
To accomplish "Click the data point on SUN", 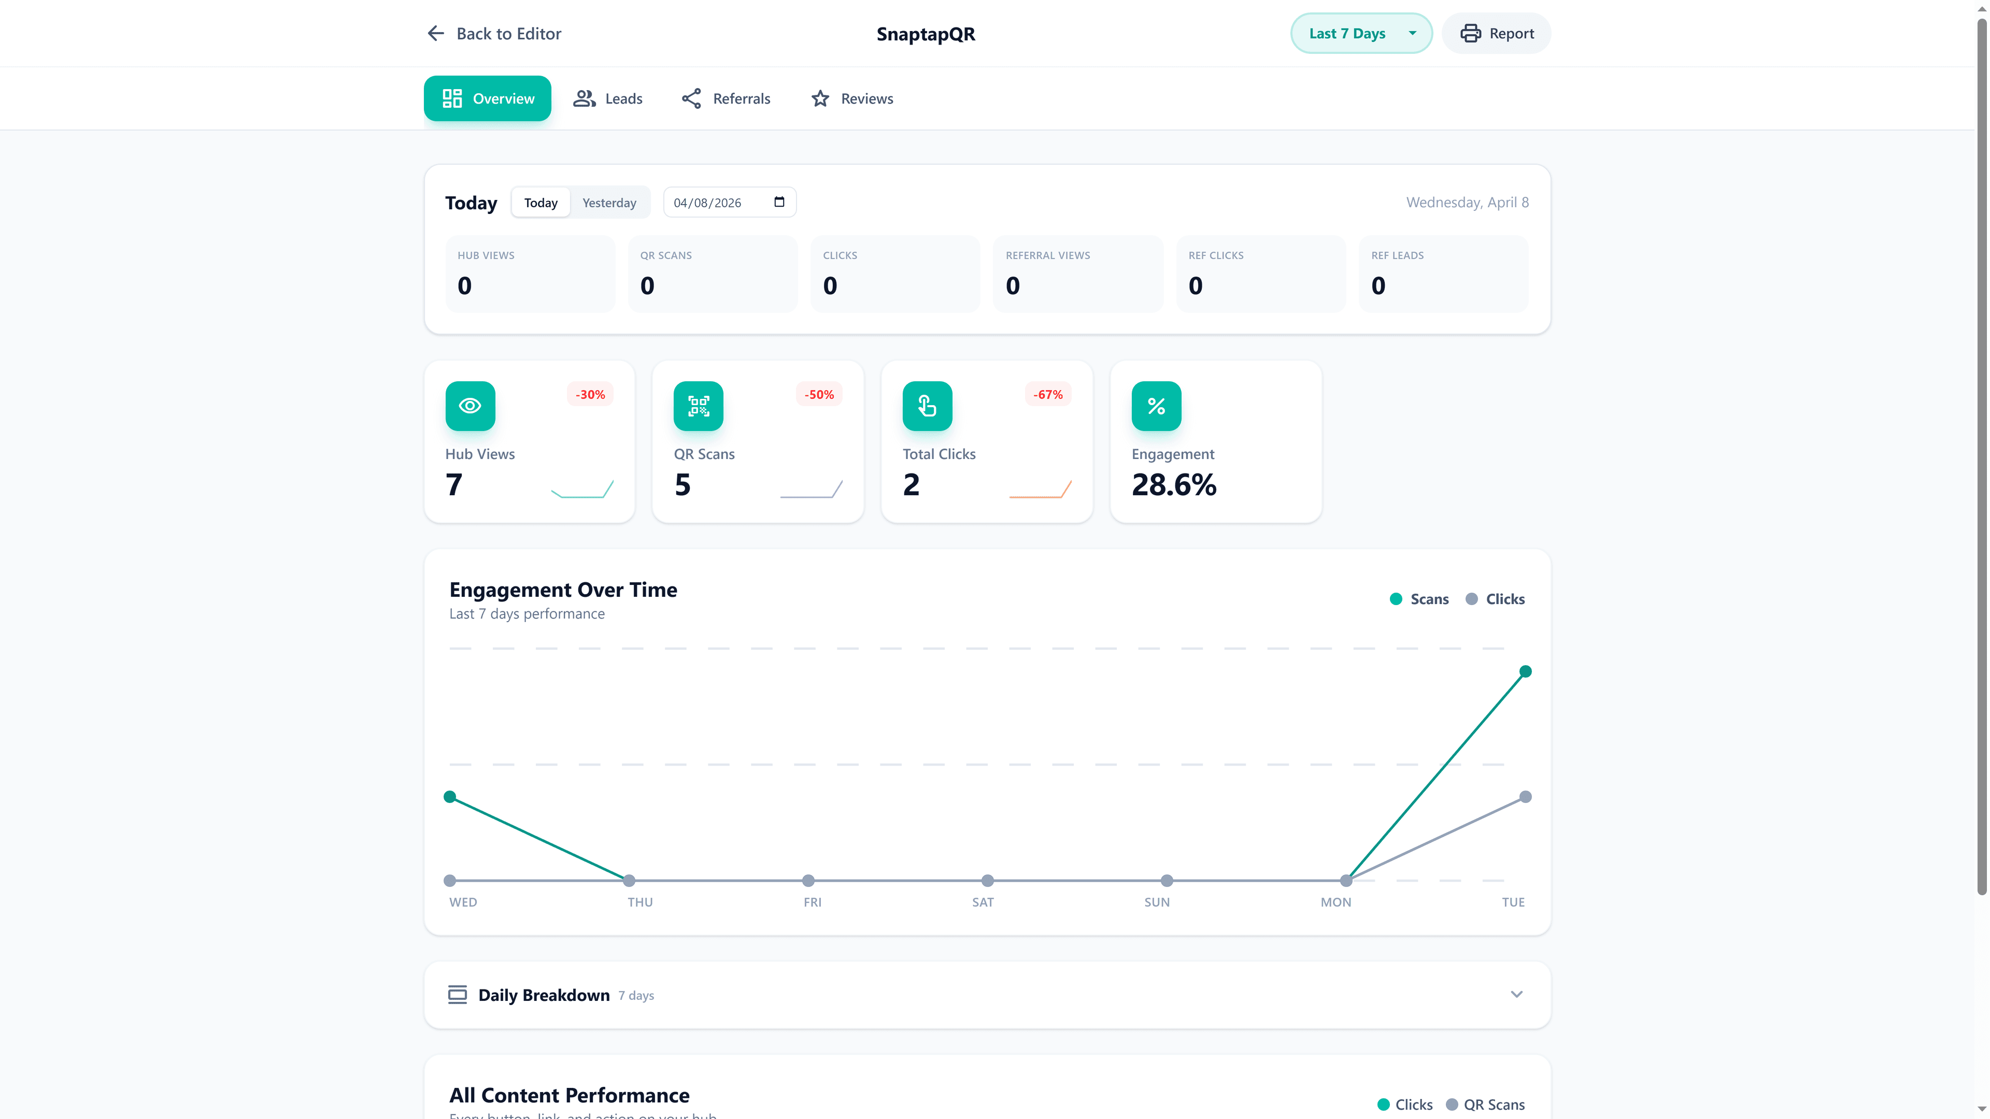I will (1167, 880).
